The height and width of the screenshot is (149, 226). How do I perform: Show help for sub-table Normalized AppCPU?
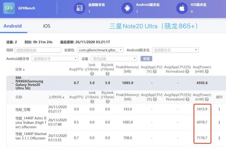point(188,99)
